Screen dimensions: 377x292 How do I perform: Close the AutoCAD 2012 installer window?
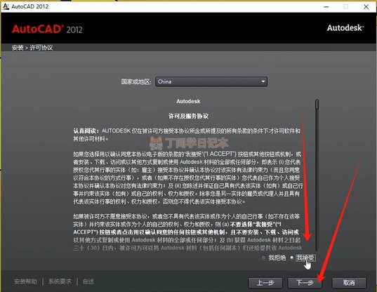click(366, 7)
